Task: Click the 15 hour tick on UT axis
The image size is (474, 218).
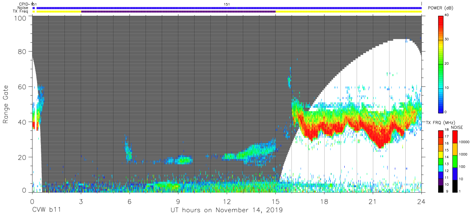Action: pyautogui.click(x=275, y=201)
